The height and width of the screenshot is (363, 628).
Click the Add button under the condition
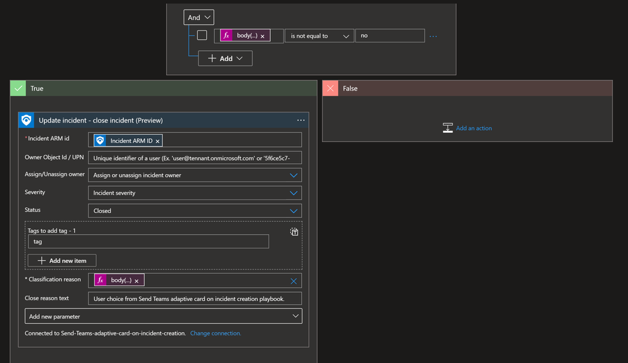[x=225, y=58]
